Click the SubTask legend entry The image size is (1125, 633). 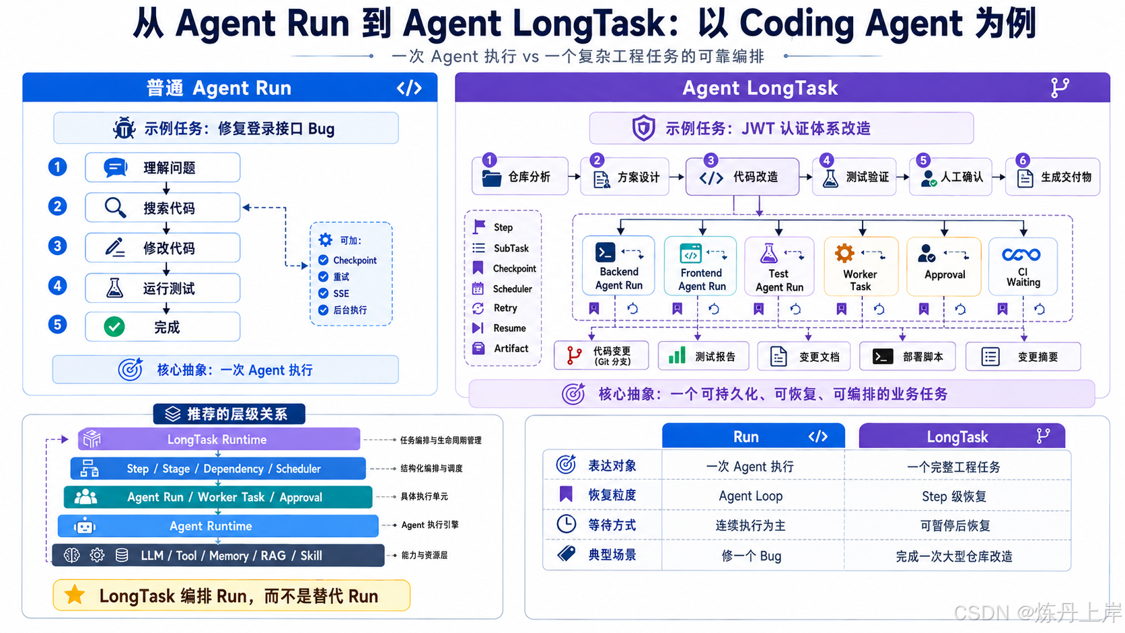click(x=501, y=248)
